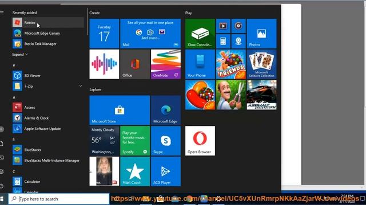366x205 pixels.
Task: Open Roblox from Recently added
Action: (48, 23)
